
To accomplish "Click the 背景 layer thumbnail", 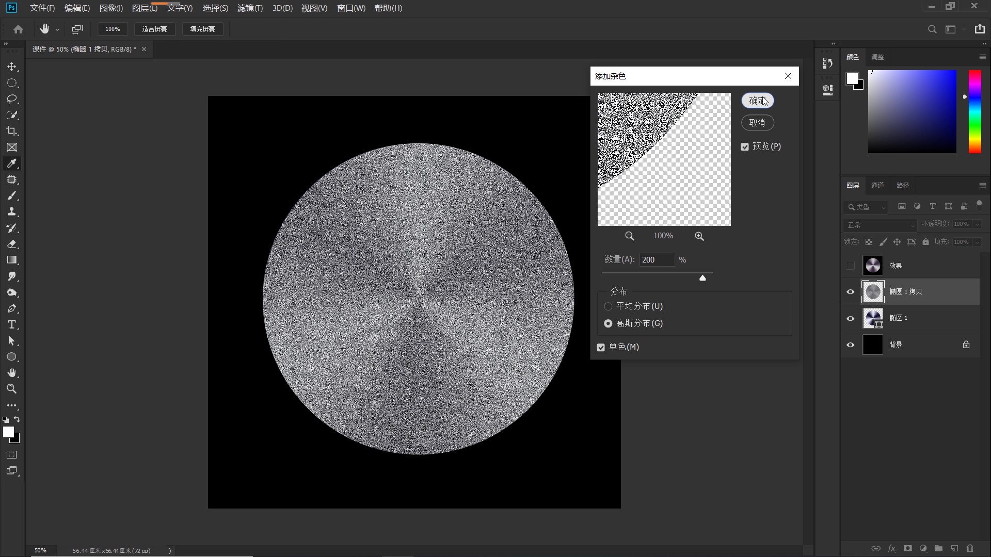I will (873, 345).
